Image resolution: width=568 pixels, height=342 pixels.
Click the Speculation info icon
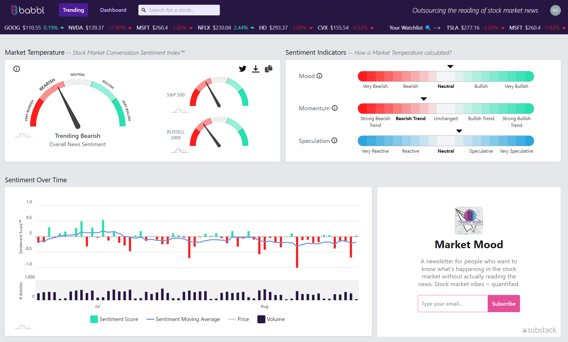334,141
